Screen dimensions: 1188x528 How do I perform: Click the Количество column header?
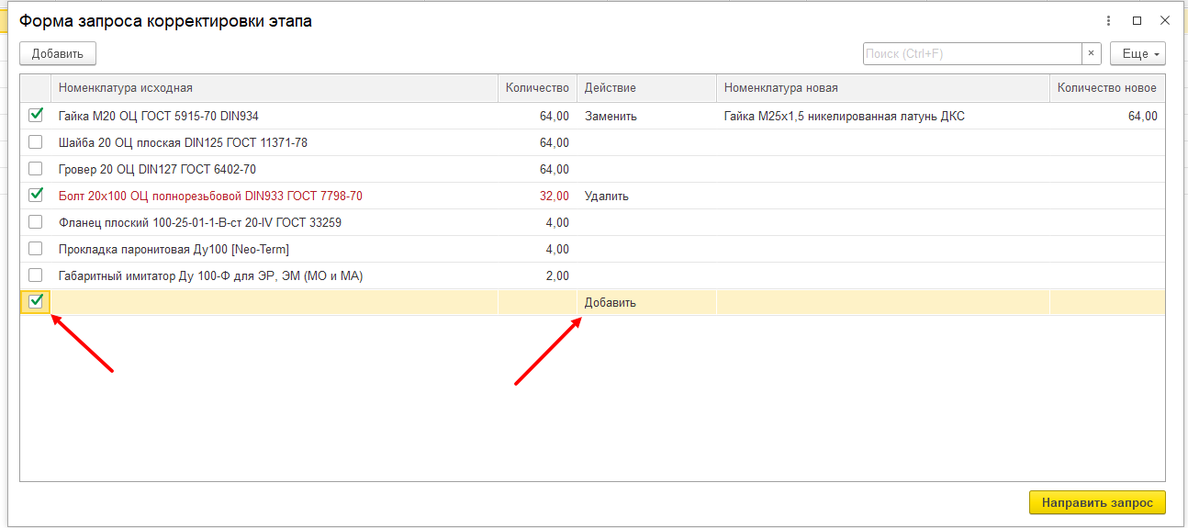click(537, 88)
